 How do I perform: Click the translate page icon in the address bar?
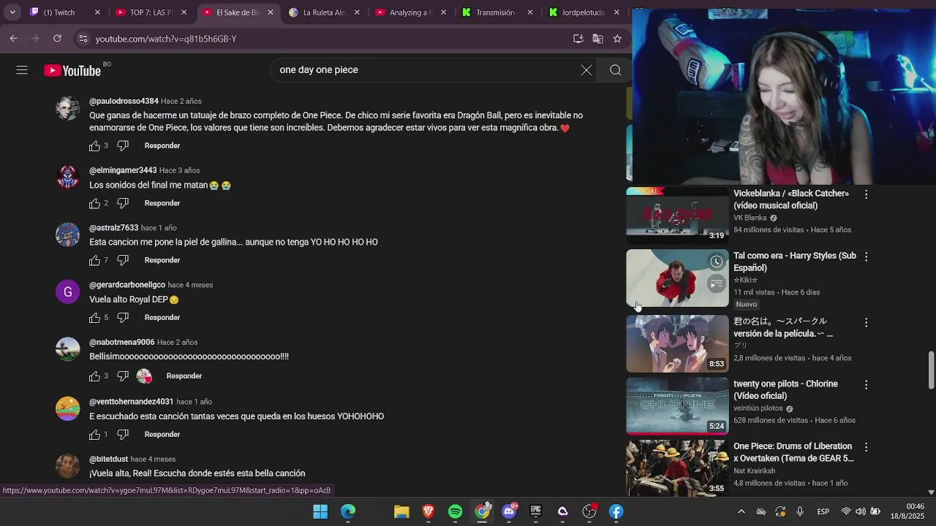tap(598, 39)
